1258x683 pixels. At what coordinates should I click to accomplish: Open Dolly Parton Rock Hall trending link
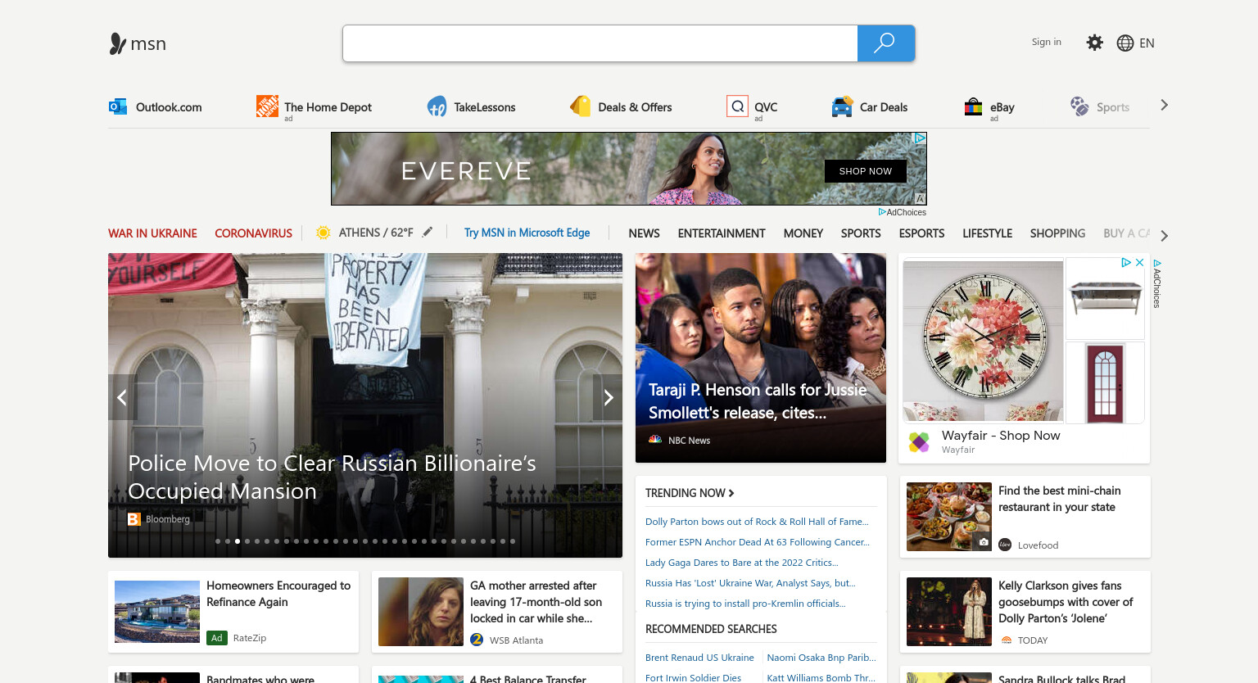[757, 522]
